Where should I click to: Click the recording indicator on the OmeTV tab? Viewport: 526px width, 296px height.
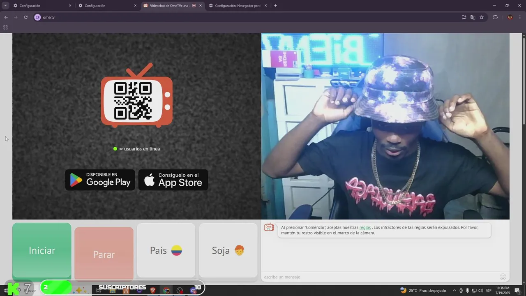tap(194, 6)
